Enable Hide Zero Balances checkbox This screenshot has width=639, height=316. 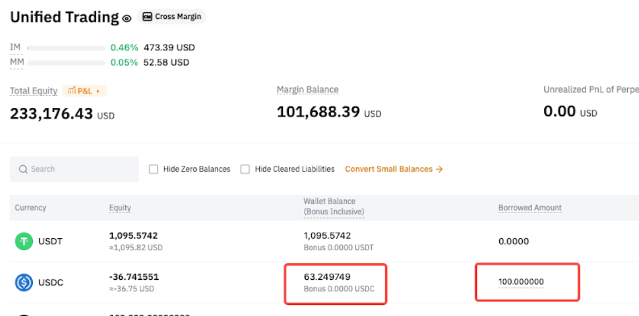tap(154, 169)
